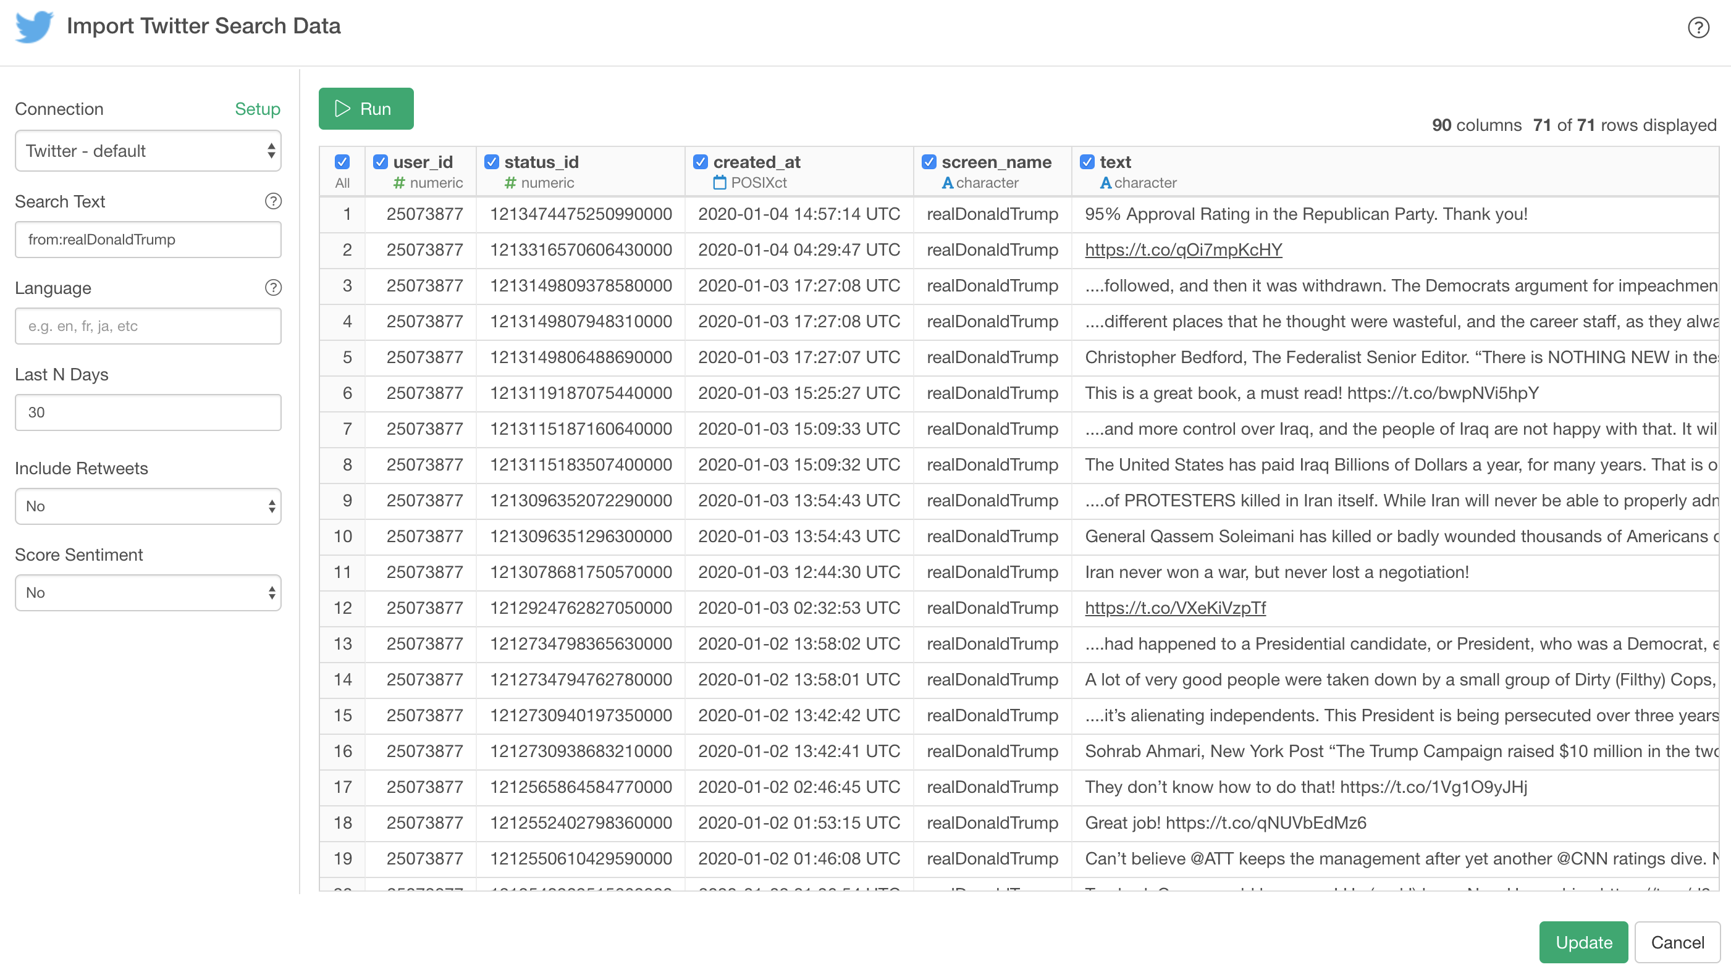This screenshot has height=967, width=1731.
Task: Select row number 14
Action: pyautogui.click(x=343, y=680)
